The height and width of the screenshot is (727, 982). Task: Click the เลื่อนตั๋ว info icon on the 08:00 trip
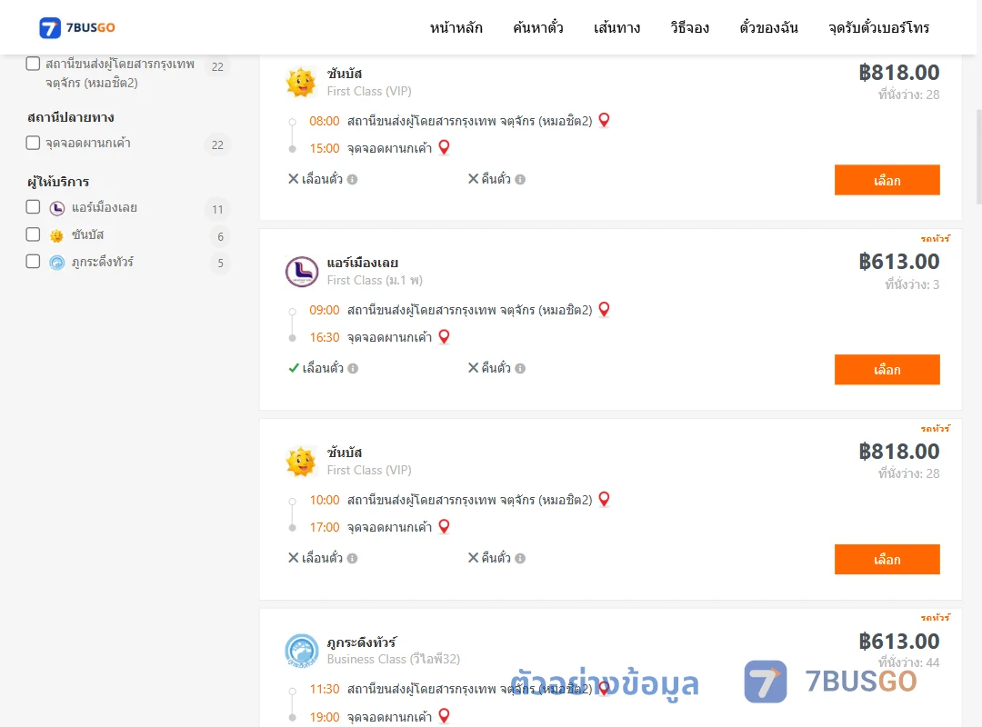(x=353, y=180)
